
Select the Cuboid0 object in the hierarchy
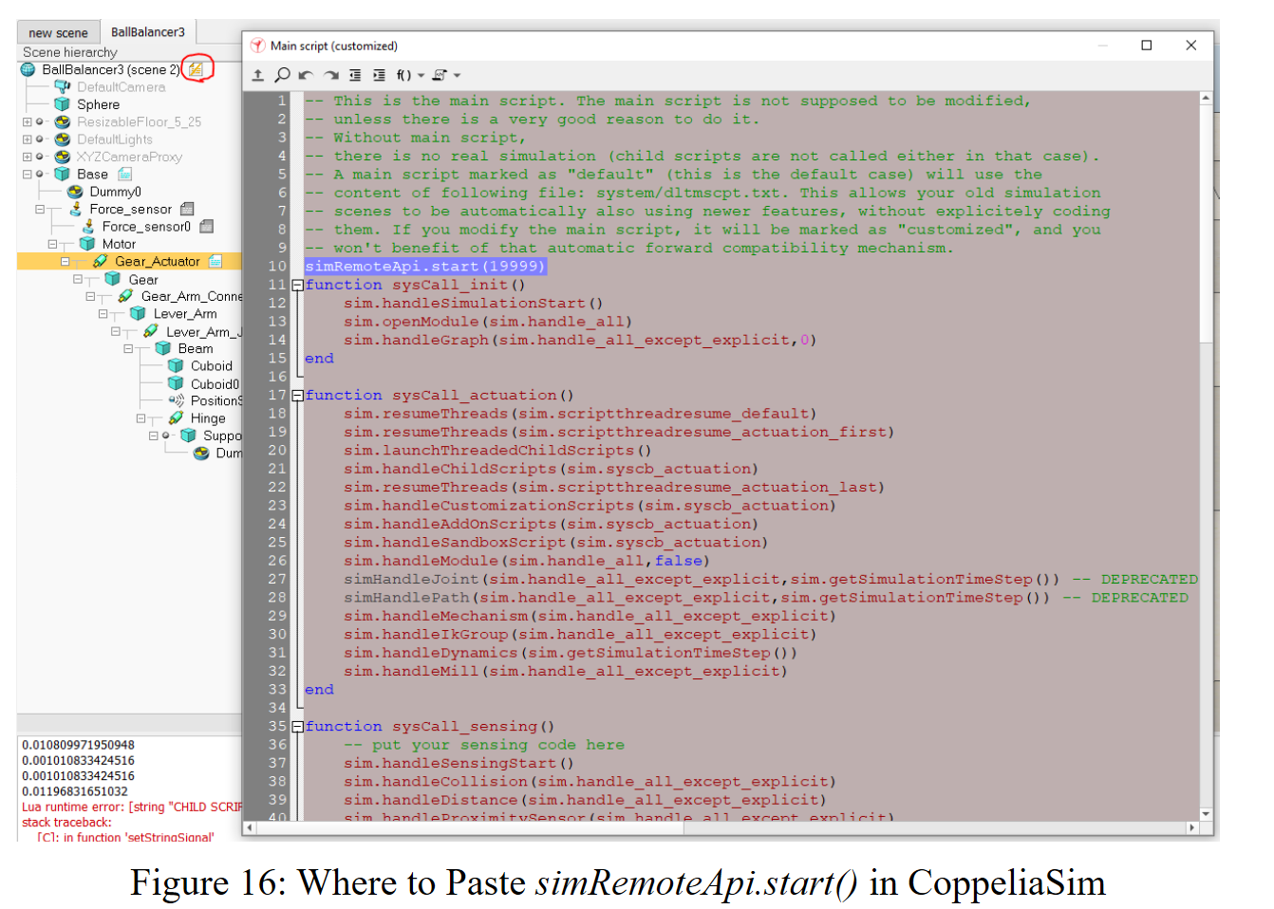point(215,384)
